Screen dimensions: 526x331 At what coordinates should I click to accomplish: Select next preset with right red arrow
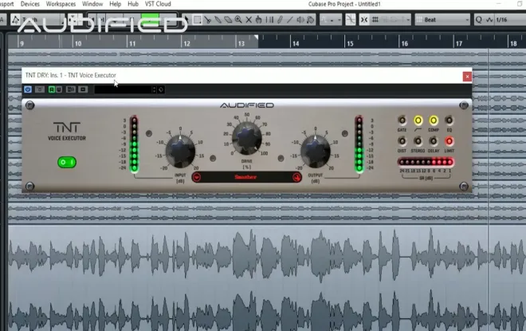(296, 177)
